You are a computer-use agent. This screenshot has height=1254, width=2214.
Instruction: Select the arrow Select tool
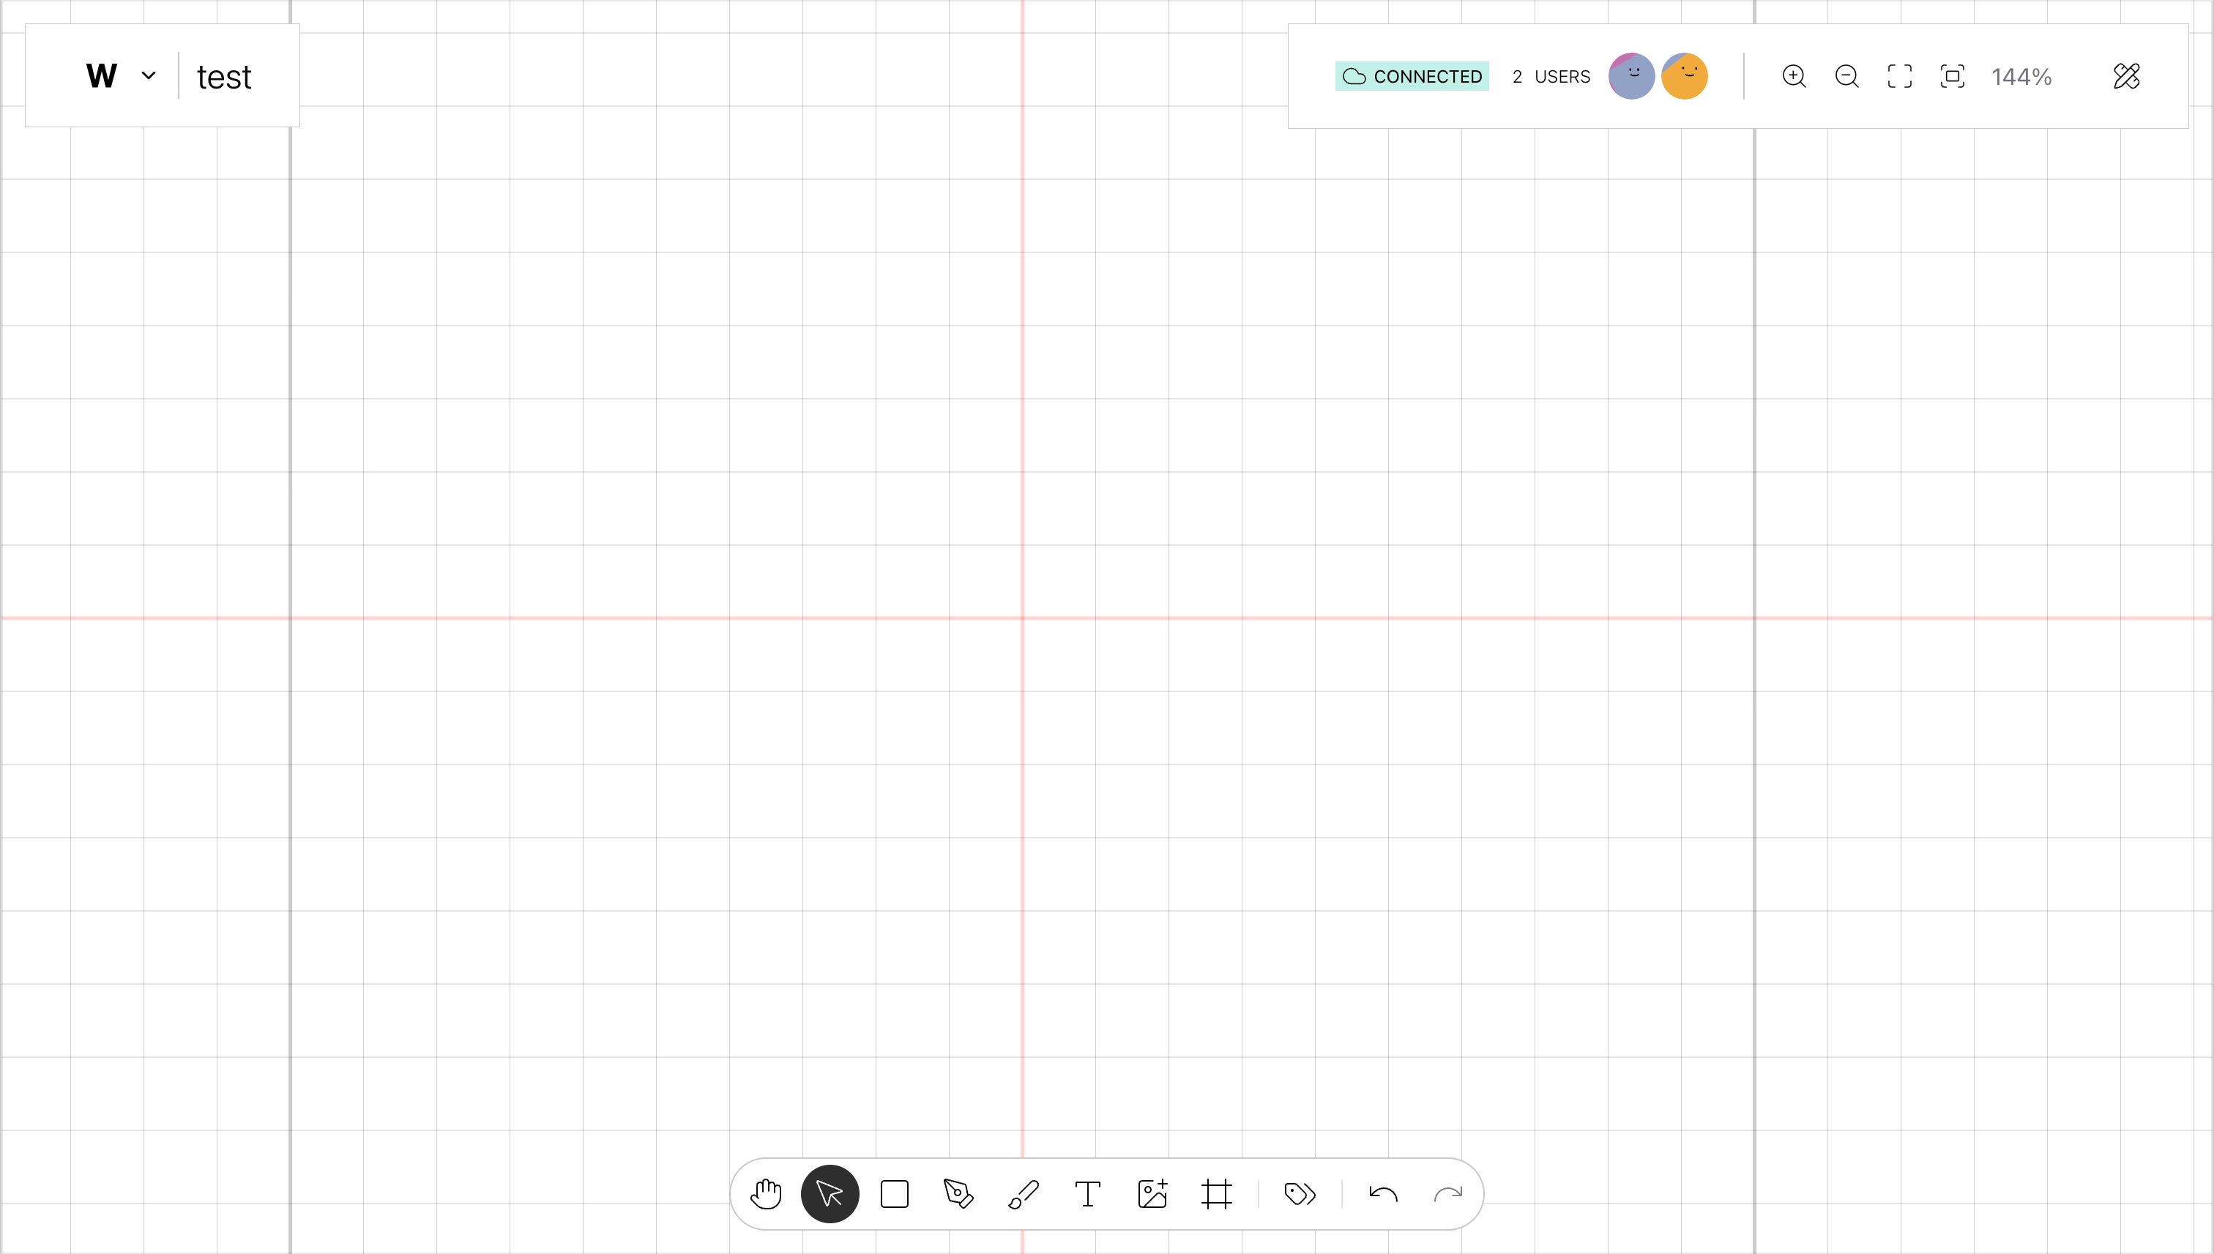click(830, 1194)
